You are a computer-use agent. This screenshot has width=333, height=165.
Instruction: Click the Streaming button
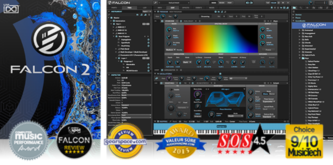pos(205,16)
